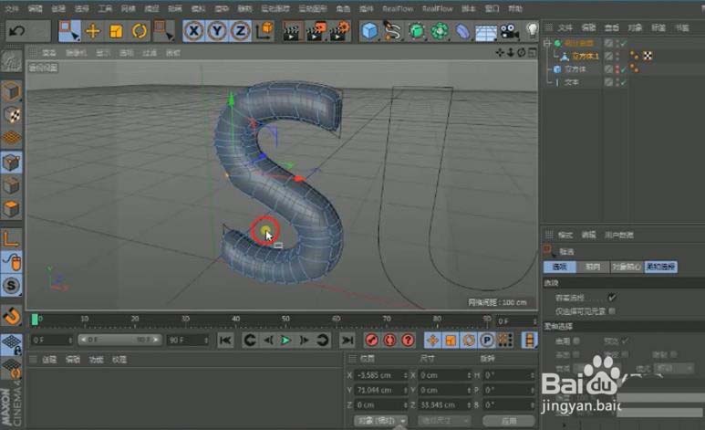Toggle visibility dots for 立方体 object
The width and height of the screenshot is (705, 430).
point(616,69)
